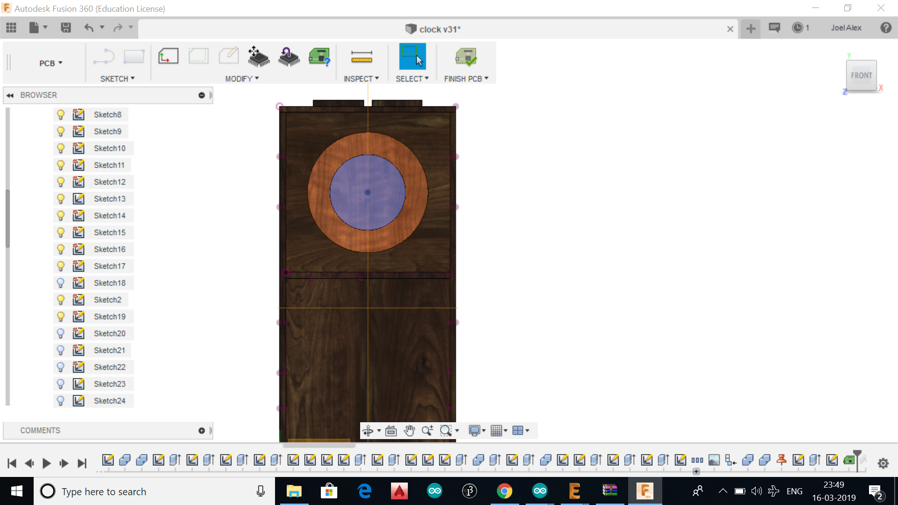Image resolution: width=898 pixels, height=505 pixels.
Task: Click the Save file icon
Action: pos(66,28)
